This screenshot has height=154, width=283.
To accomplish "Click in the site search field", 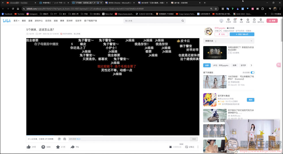I will click(152, 21).
